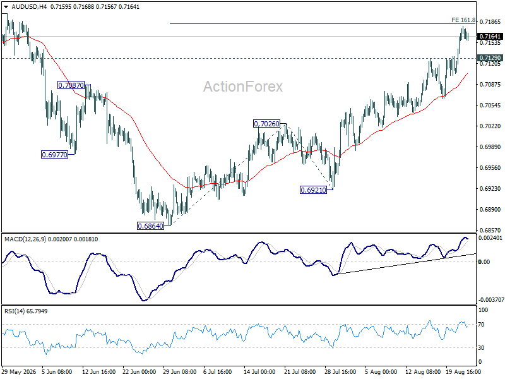The height and width of the screenshot is (379, 505).
Task: Click the 0.71290 horizontal level marker
Action: pos(490,58)
